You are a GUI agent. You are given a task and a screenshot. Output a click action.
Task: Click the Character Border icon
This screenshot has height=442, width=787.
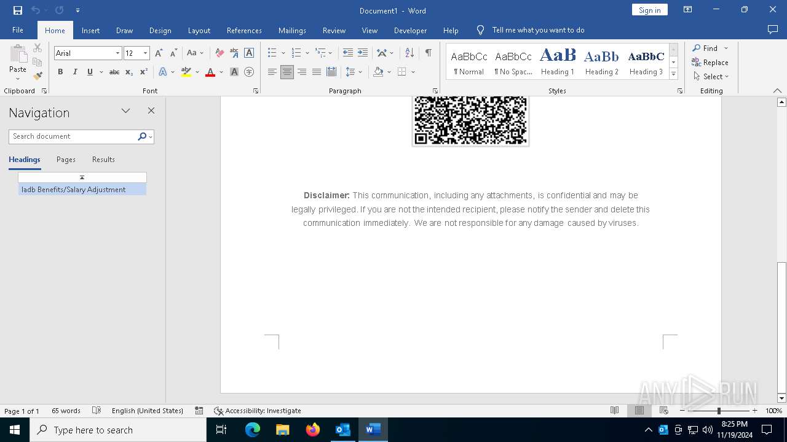click(249, 53)
